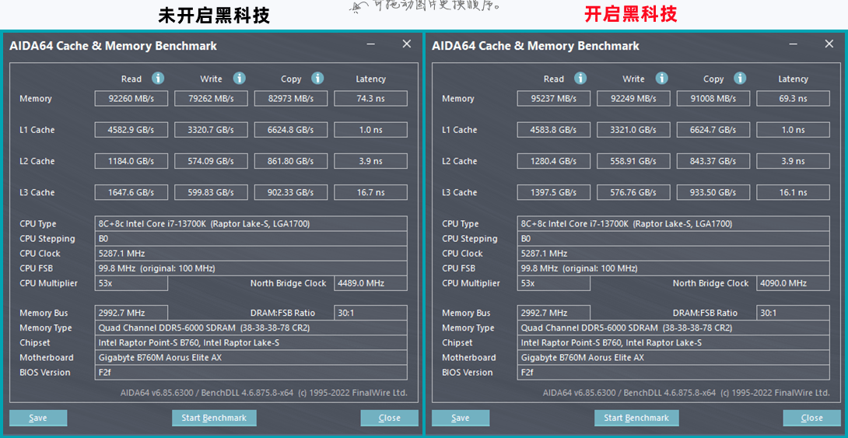The height and width of the screenshot is (438, 848).
Task: Open Write info icon in left window
Action: (x=239, y=79)
